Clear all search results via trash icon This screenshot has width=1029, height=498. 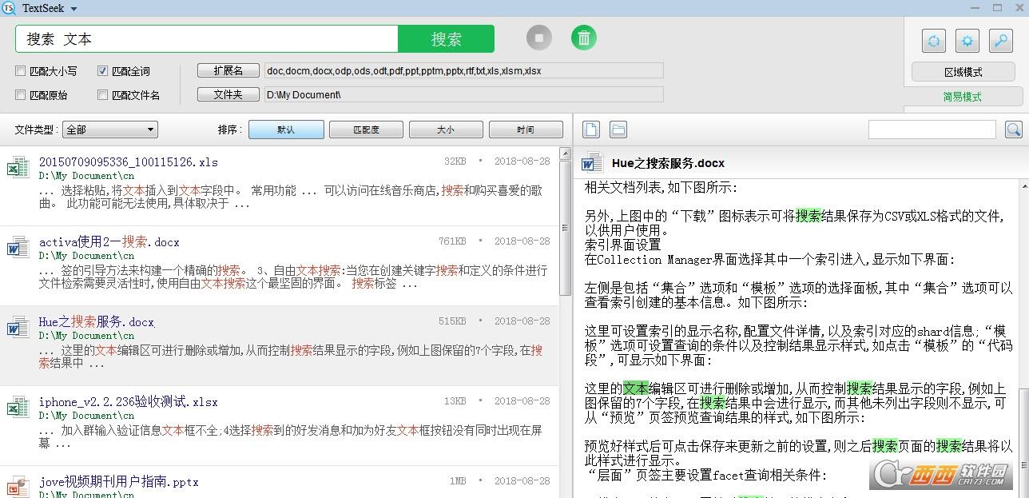tap(583, 38)
